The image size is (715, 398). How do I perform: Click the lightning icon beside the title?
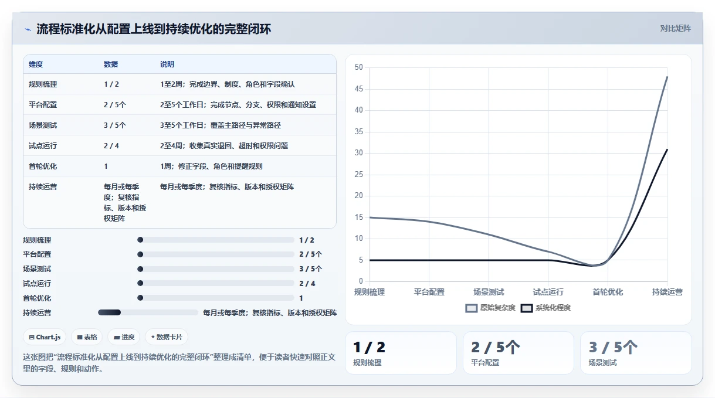tap(28, 29)
